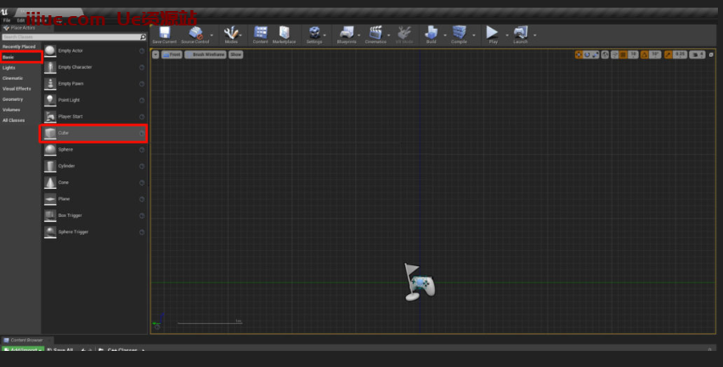The image size is (723, 367).
Task: Click the Player Start gamepad icon in viewport
Action: [421, 282]
